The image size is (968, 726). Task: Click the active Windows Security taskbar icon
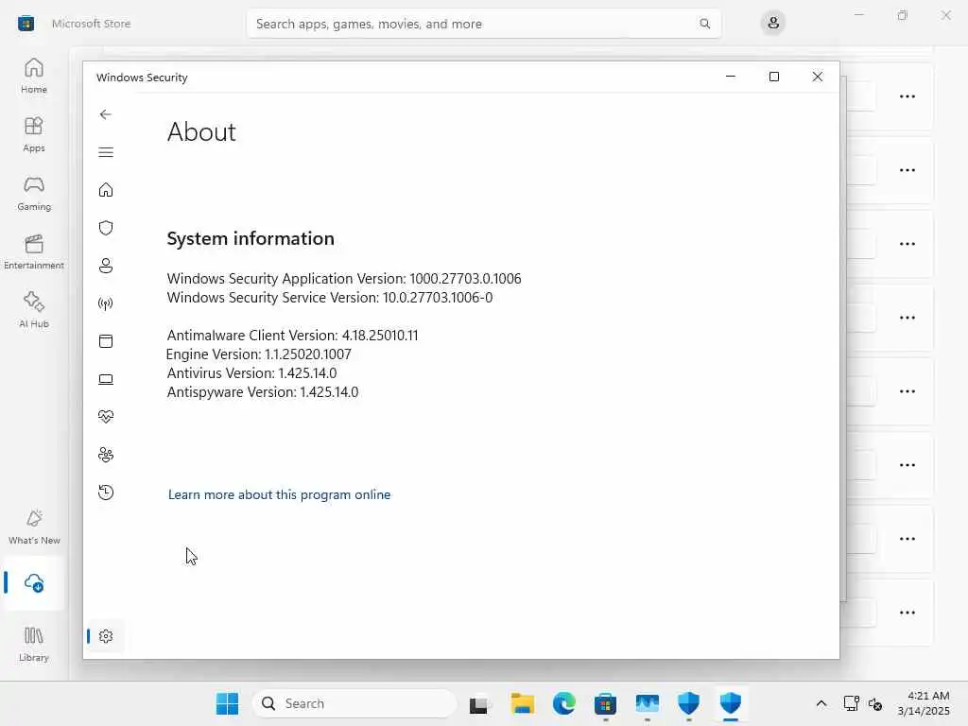click(731, 703)
